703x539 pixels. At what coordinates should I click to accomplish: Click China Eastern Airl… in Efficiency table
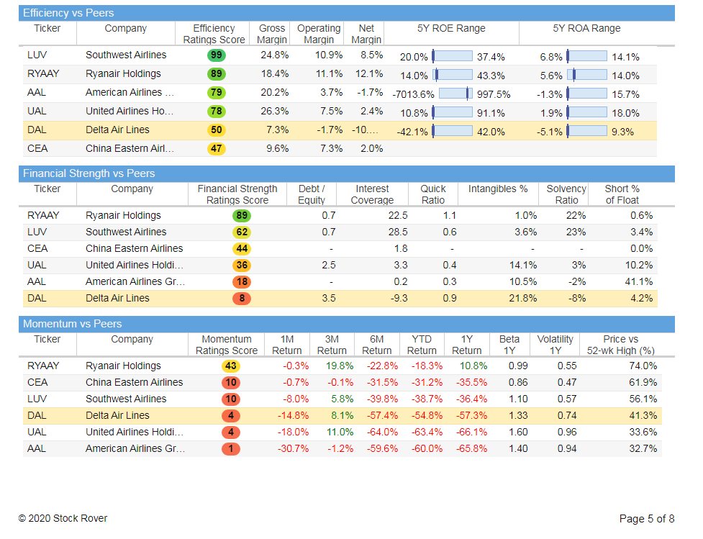click(x=130, y=148)
